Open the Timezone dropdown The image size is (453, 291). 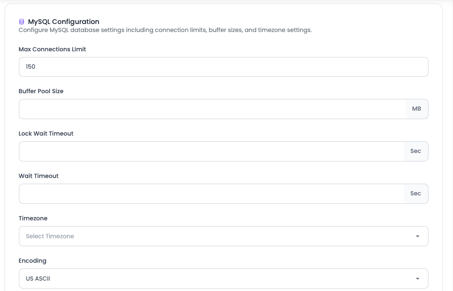pyautogui.click(x=223, y=236)
